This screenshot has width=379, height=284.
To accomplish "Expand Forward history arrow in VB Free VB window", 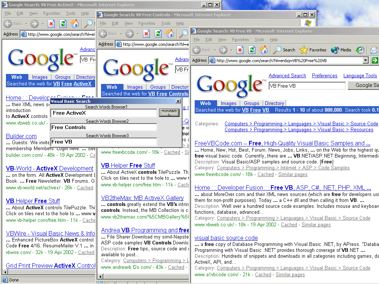I will click(x=231, y=50).
